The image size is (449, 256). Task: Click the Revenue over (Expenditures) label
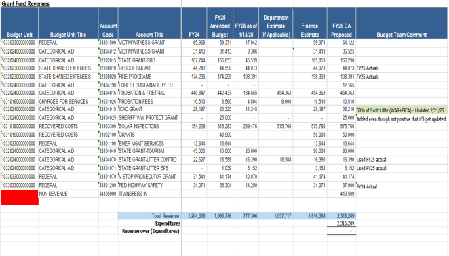151,231
